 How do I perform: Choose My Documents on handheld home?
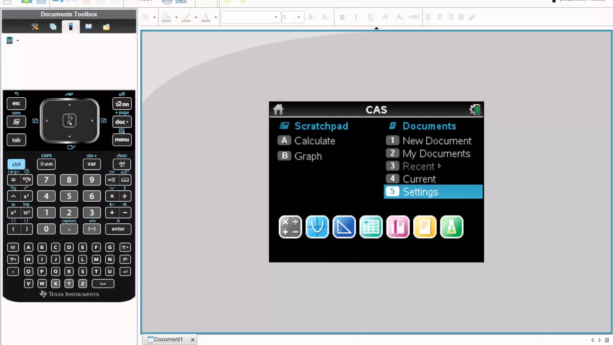click(429, 154)
